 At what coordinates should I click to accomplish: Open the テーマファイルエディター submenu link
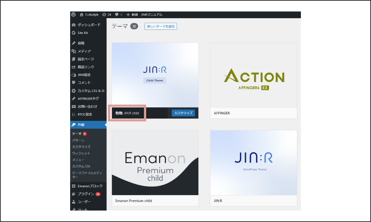[x=87, y=175]
